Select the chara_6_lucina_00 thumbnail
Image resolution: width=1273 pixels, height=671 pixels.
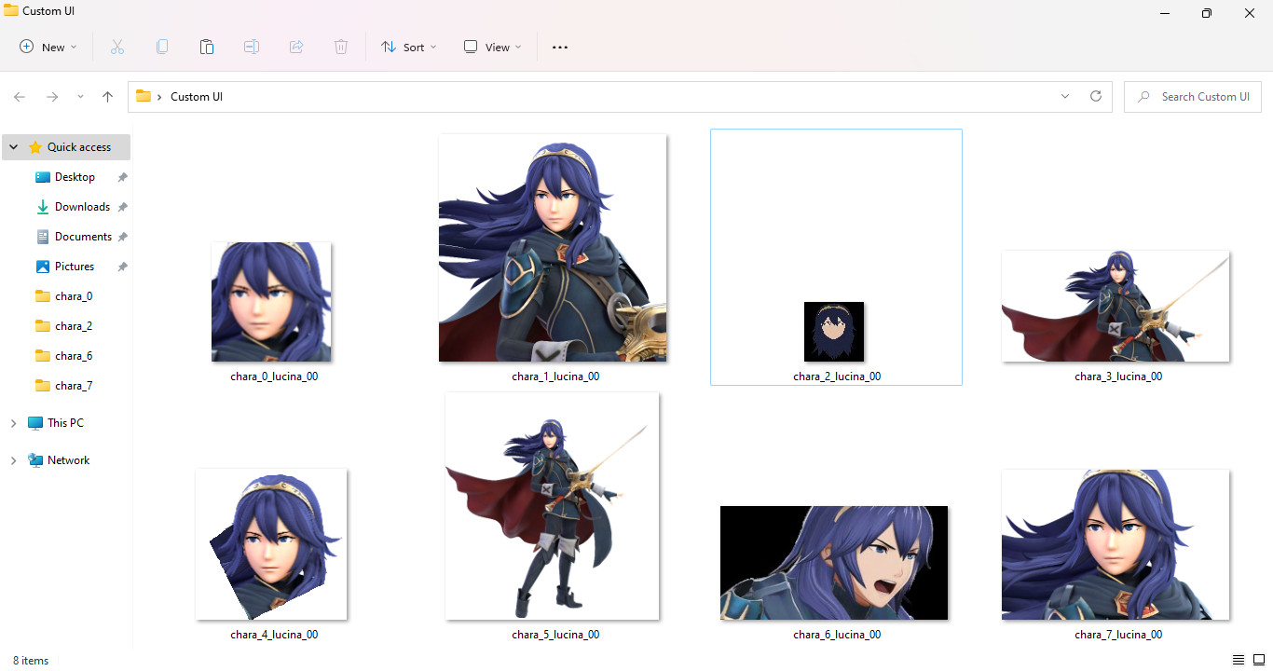tap(834, 563)
